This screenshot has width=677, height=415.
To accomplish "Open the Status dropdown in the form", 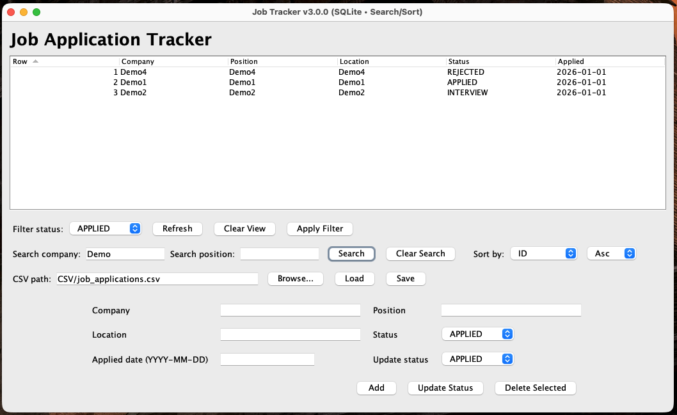I will tap(477, 334).
